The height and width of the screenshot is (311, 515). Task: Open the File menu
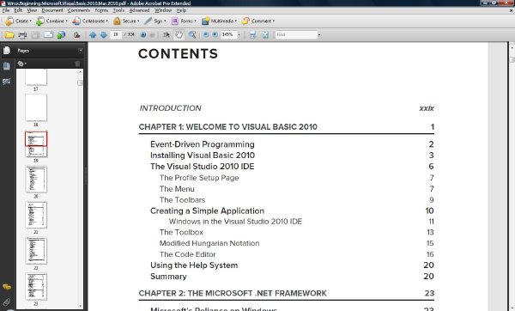[6, 10]
